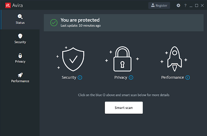Show Security details via blue info icon
Viewport: 207px width, 136px height.
point(80,78)
